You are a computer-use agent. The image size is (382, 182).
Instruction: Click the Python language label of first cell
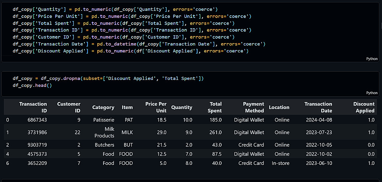[x=372, y=59]
